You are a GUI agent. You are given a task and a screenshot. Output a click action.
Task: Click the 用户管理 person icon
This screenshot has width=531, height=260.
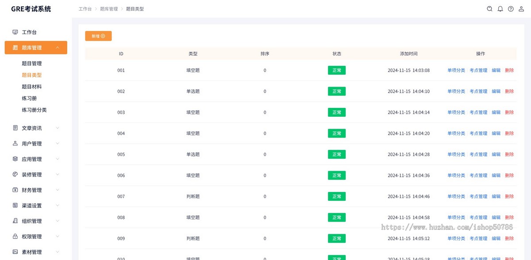coord(15,144)
